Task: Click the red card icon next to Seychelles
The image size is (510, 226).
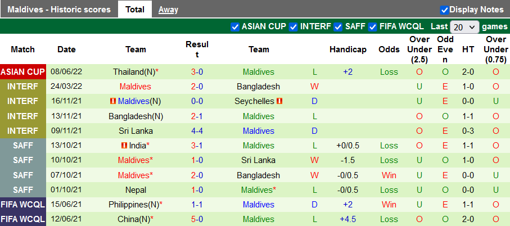Action: click(x=279, y=101)
